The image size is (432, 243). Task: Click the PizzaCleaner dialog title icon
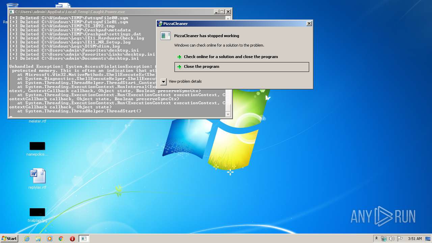(x=160, y=24)
